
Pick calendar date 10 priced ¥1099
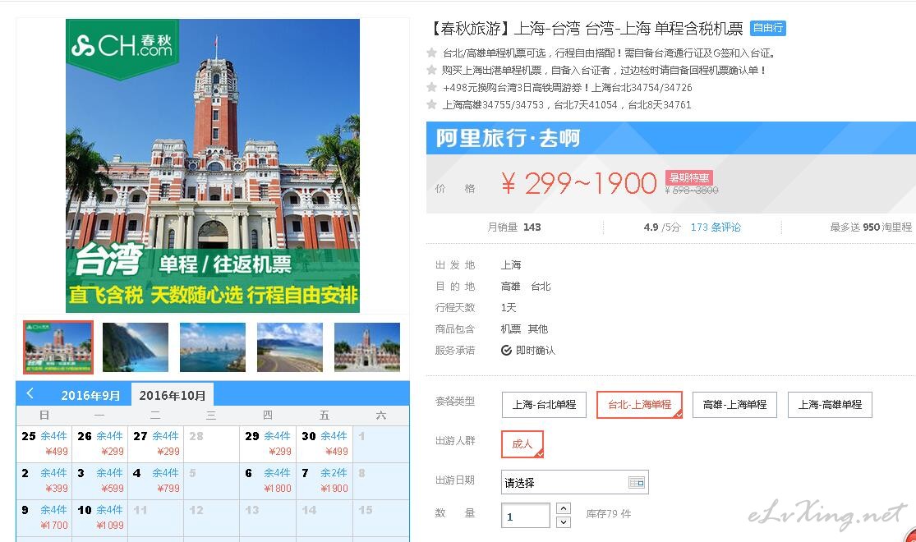(x=100, y=517)
